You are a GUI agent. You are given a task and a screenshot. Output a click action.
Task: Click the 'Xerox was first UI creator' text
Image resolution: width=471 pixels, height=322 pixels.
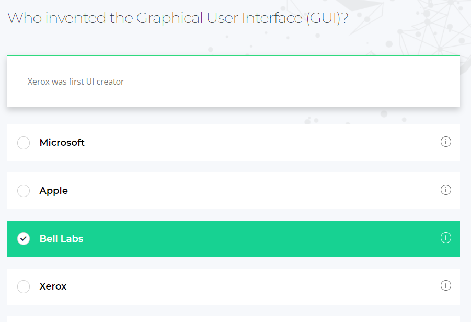pos(76,82)
